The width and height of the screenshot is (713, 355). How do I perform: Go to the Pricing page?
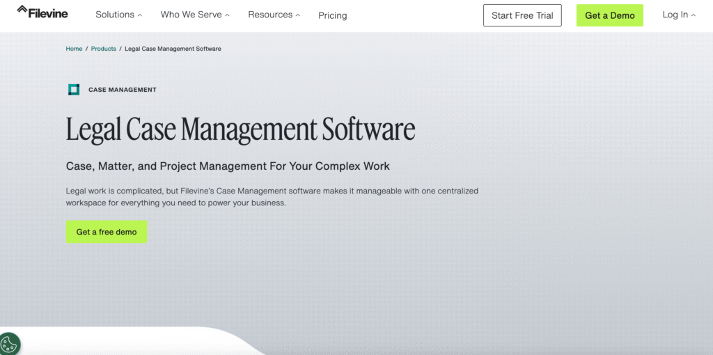332,15
